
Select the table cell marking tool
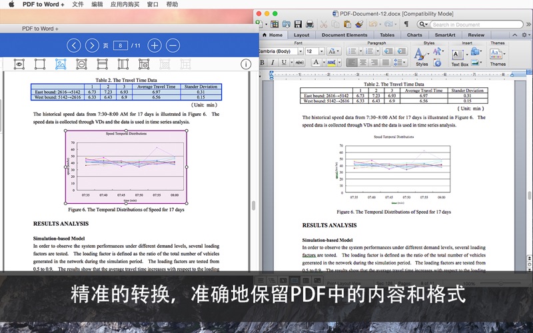click(144, 64)
